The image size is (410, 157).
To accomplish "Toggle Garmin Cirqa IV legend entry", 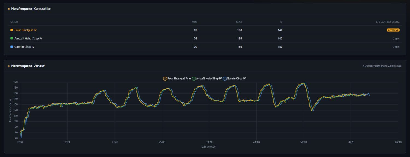I will tap(234, 78).
